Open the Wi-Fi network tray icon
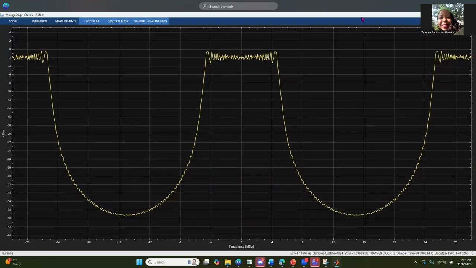 (439, 262)
